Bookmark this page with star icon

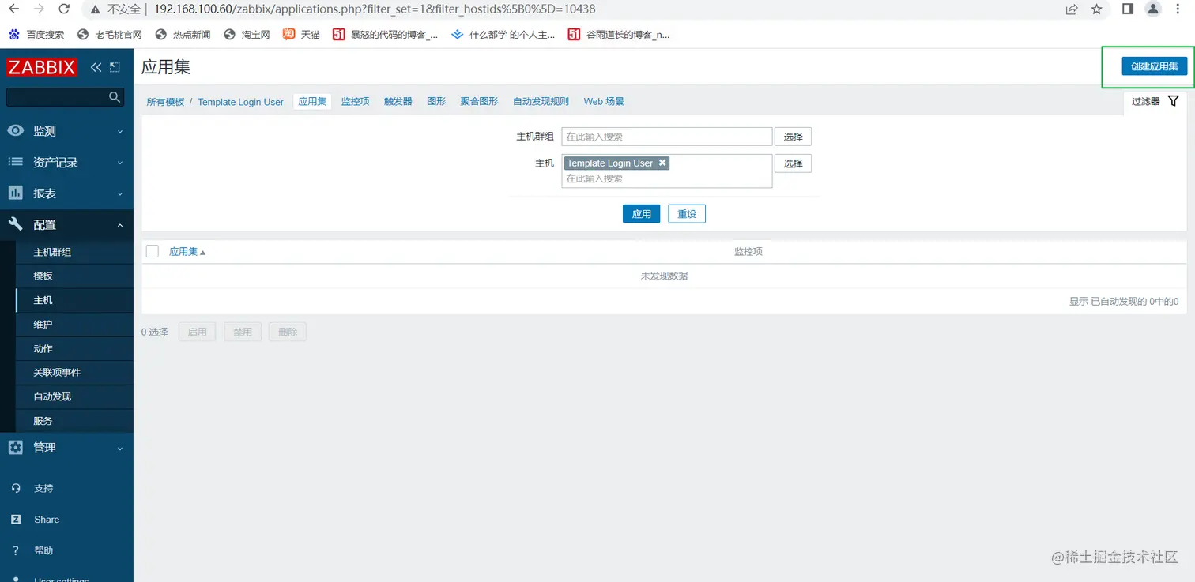pyautogui.click(x=1097, y=9)
